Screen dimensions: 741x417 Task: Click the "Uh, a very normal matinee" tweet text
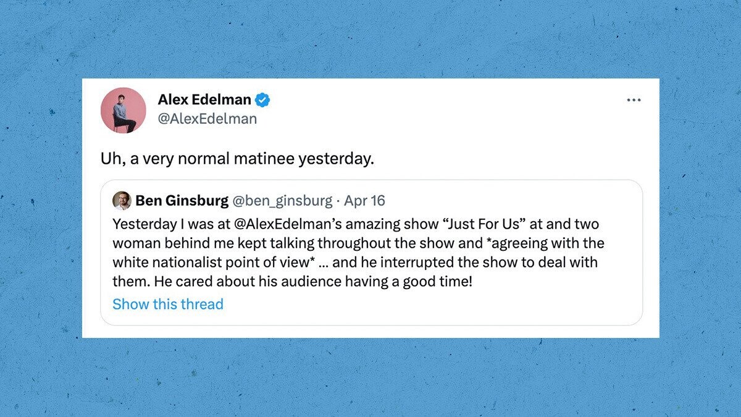(x=237, y=159)
